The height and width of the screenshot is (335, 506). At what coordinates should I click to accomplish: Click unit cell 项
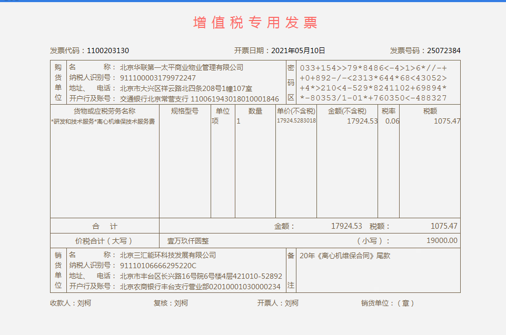215,121
